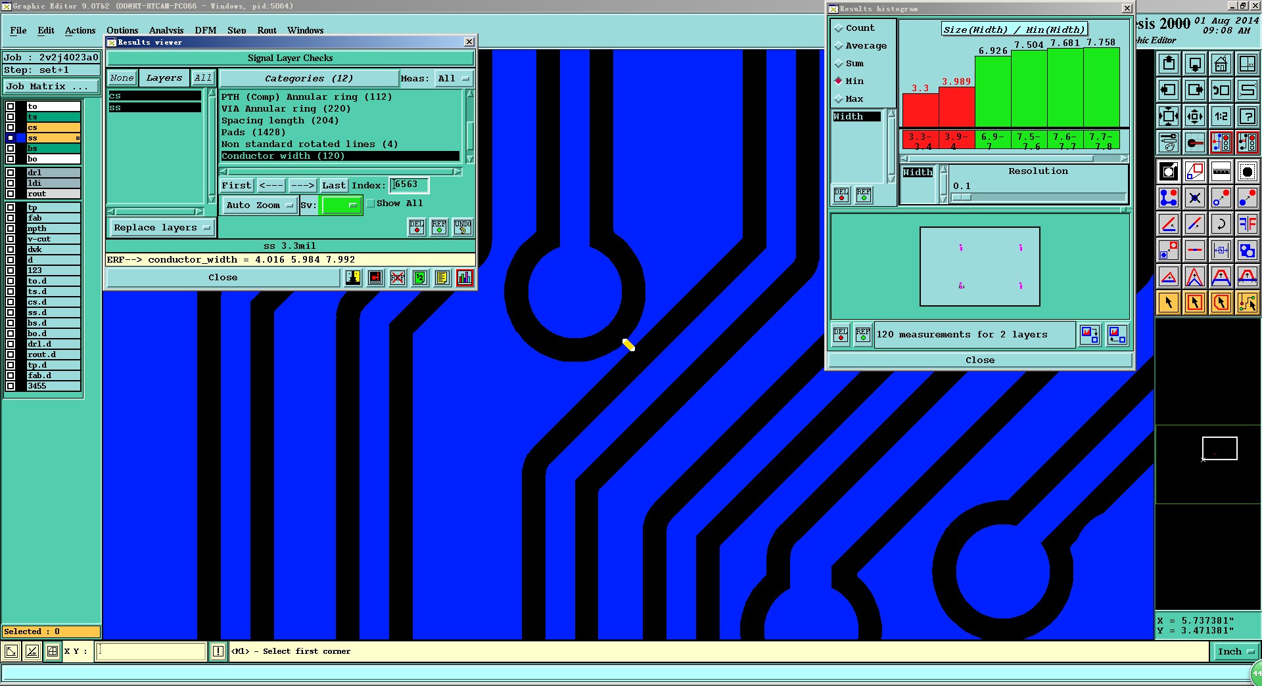This screenshot has width=1262, height=686.
Task: Click the 1:2 zoom scale icon
Action: pyautogui.click(x=1221, y=116)
